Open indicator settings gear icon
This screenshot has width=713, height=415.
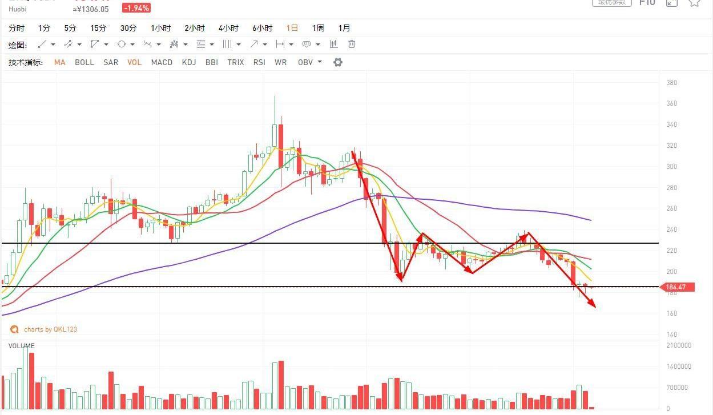[338, 62]
